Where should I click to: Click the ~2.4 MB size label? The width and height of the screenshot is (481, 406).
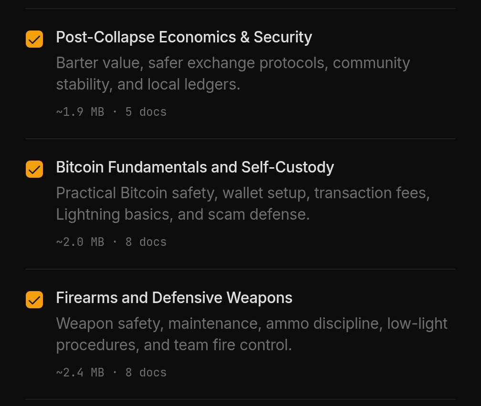80,373
